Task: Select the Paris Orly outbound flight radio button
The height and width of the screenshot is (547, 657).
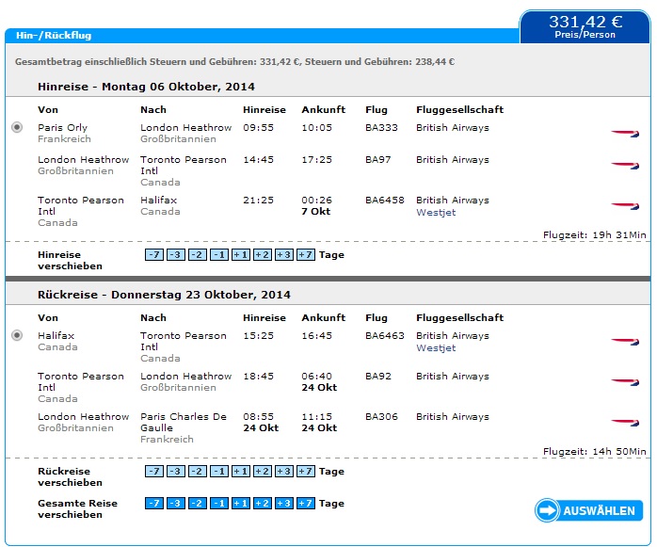Action: [x=17, y=127]
